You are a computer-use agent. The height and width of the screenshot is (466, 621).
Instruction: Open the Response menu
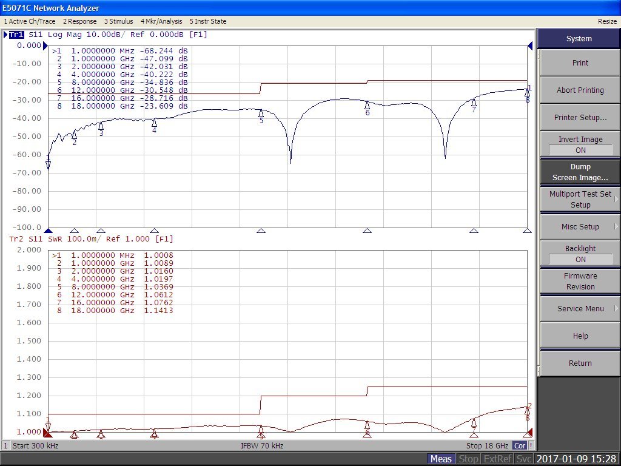tap(79, 21)
